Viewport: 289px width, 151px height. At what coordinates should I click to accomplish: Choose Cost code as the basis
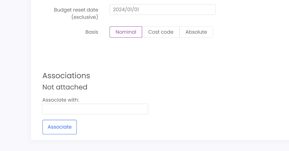point(161,32)
